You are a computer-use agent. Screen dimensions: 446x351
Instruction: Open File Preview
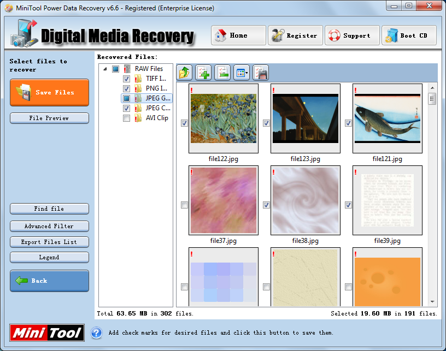click(50, 118)
